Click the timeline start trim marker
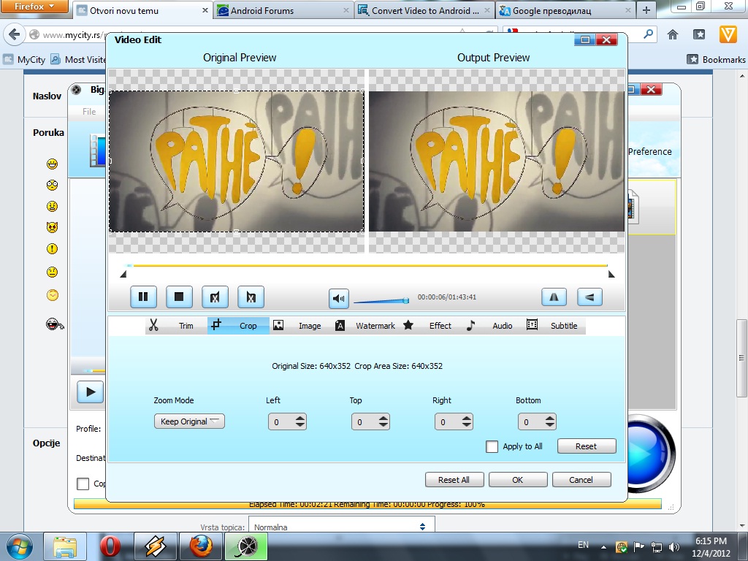Screen dimensions: 748x561 click(123, 274)
